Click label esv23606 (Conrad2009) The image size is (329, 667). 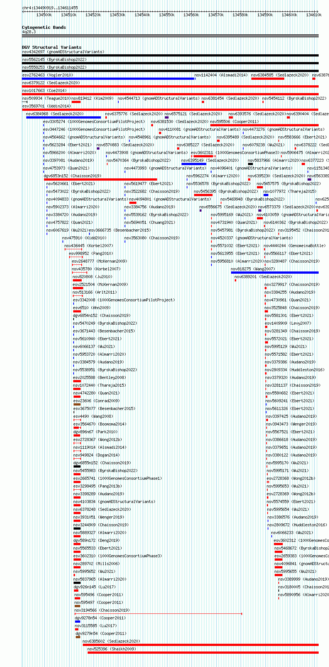tap(96, 401)
